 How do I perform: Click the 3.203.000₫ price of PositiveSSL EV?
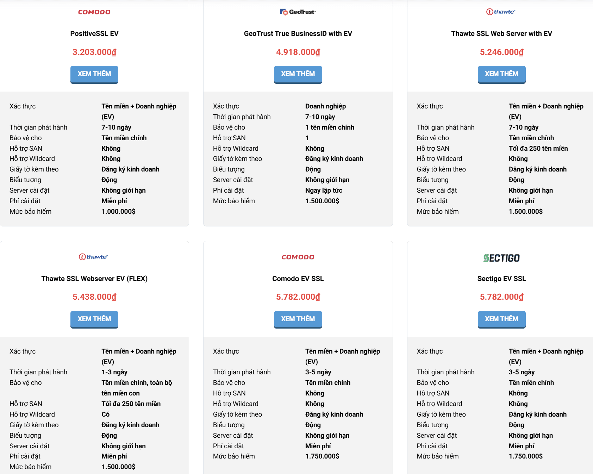94,52
